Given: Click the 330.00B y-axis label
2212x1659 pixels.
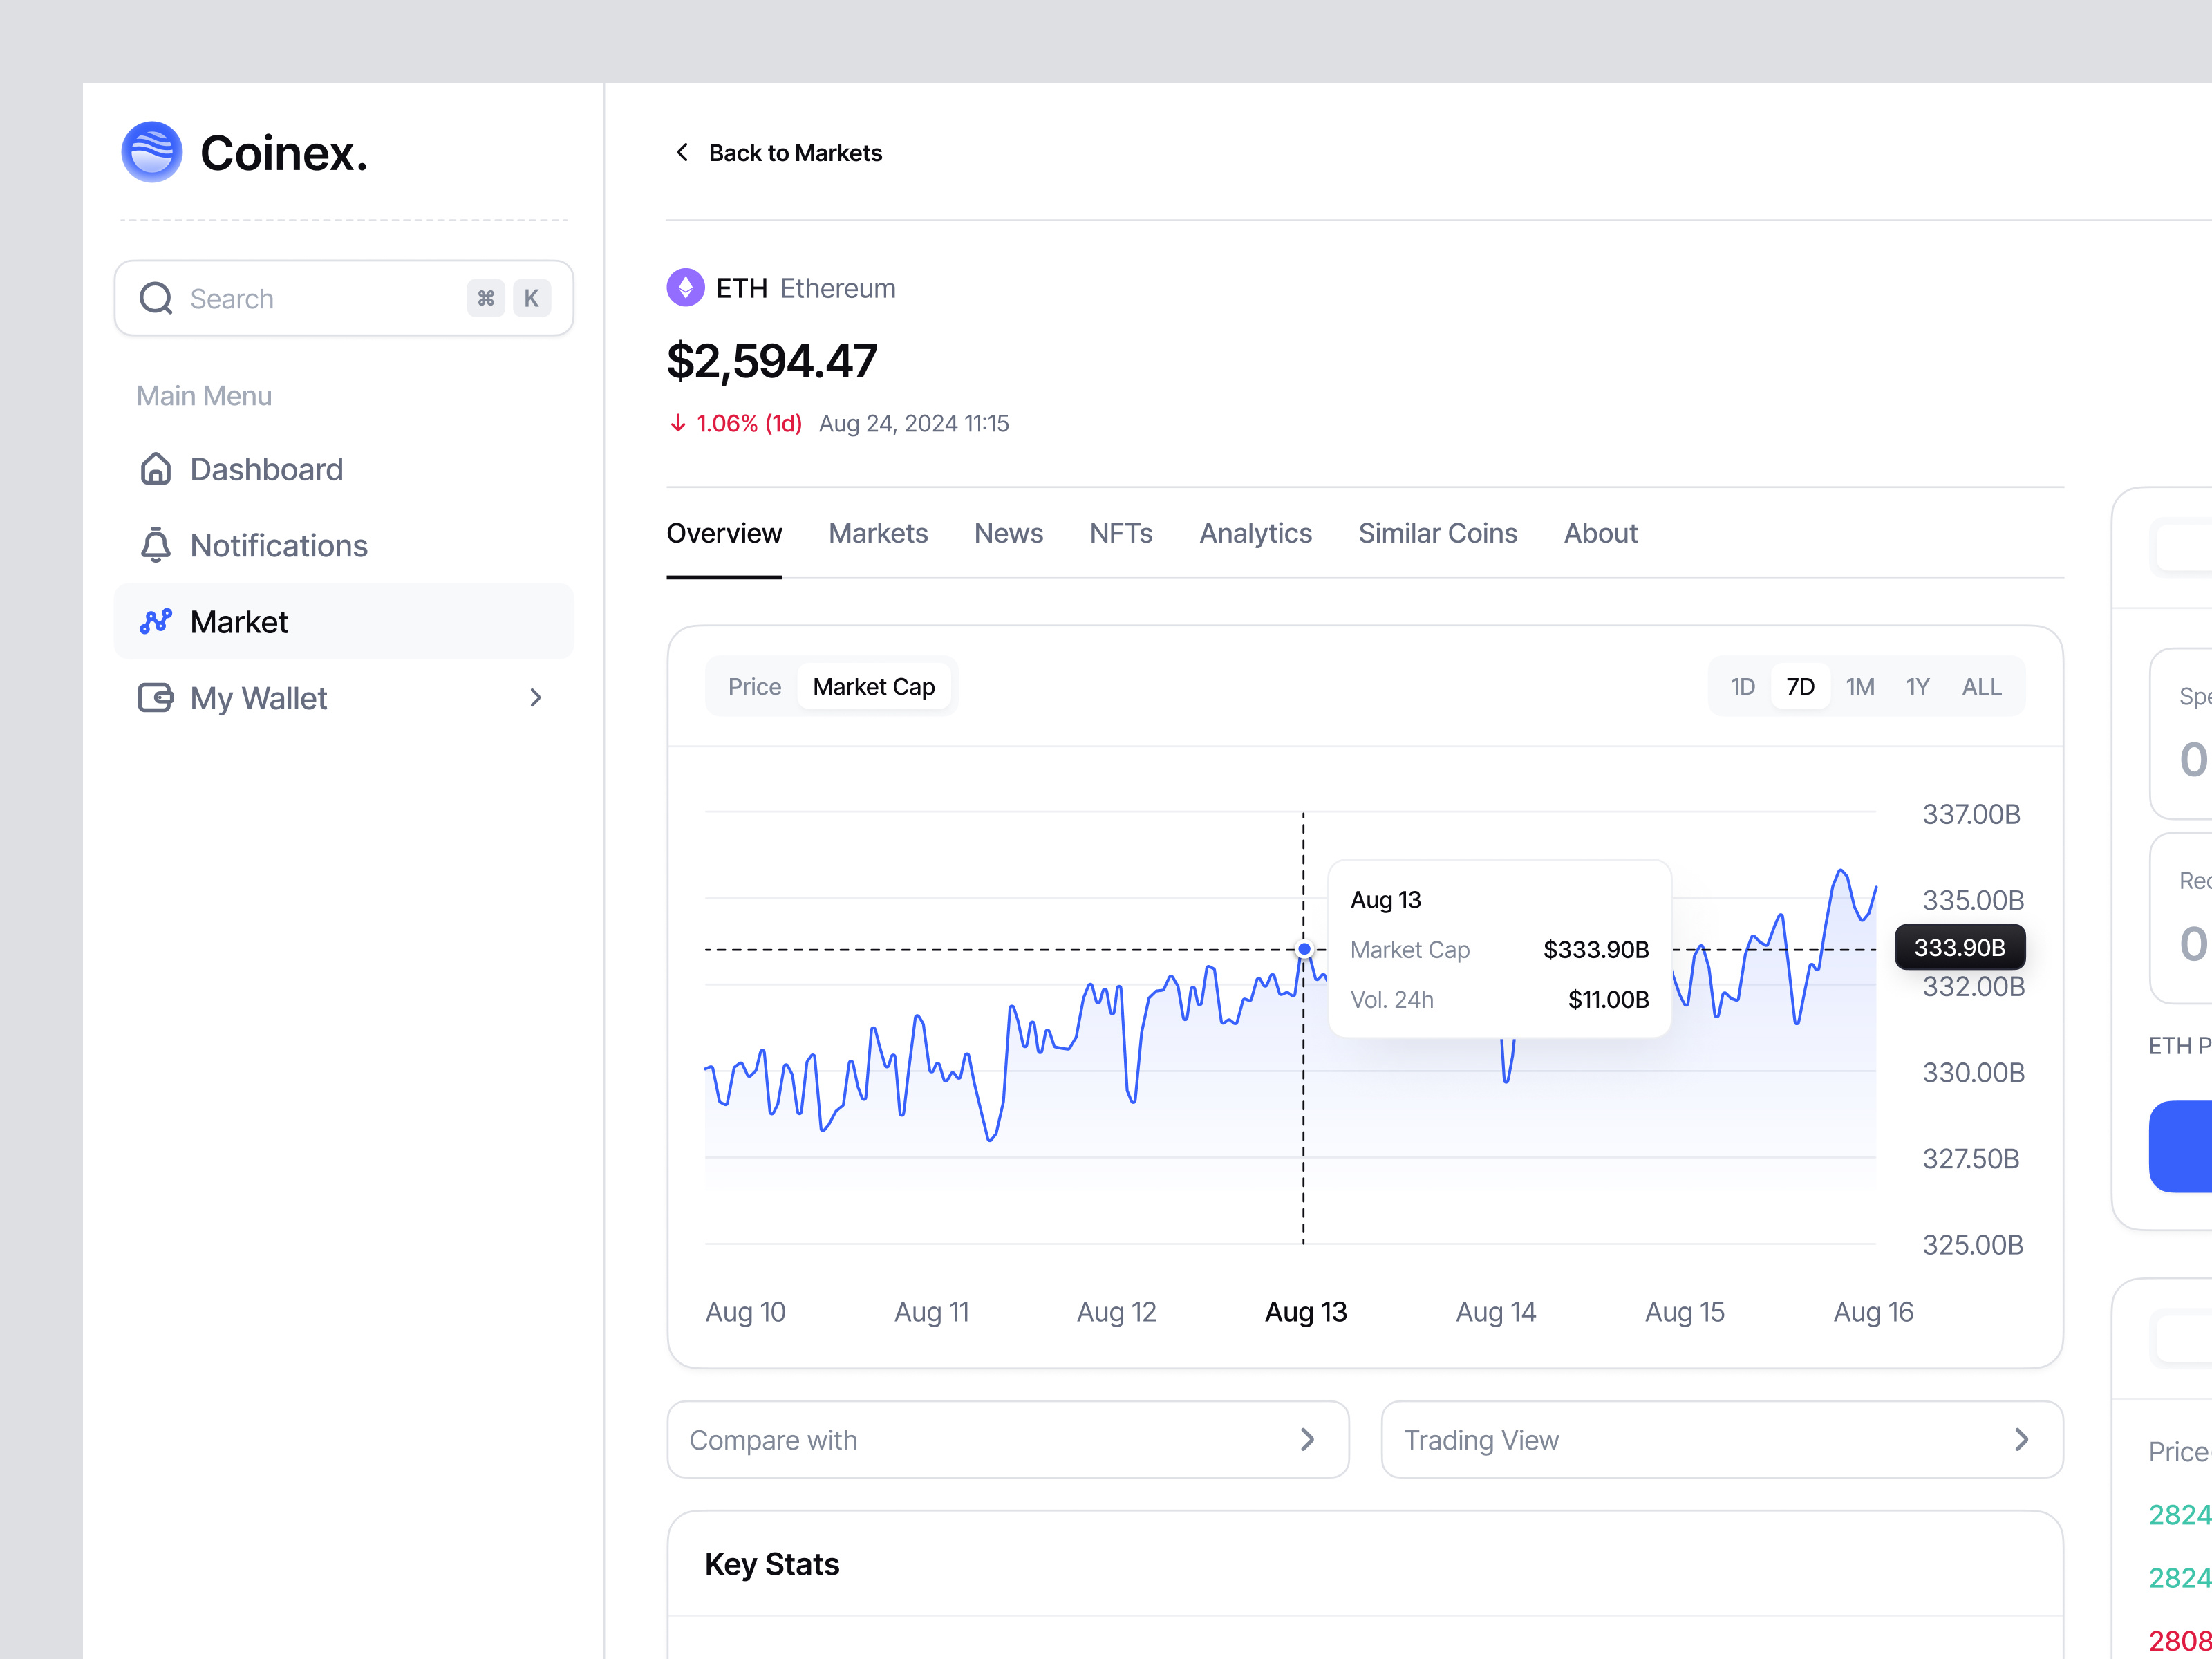Looking at the screenshot, I should (1973, 1073).
